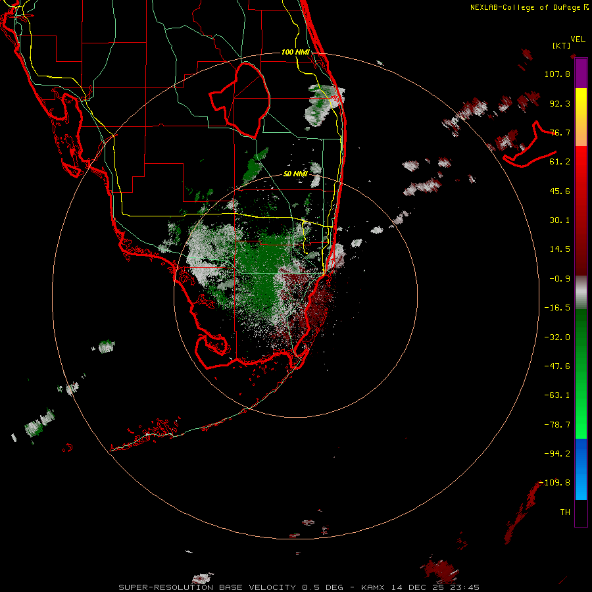Click the TH legend label
This screenshot has height=592, width=592.
coord(565,512)
